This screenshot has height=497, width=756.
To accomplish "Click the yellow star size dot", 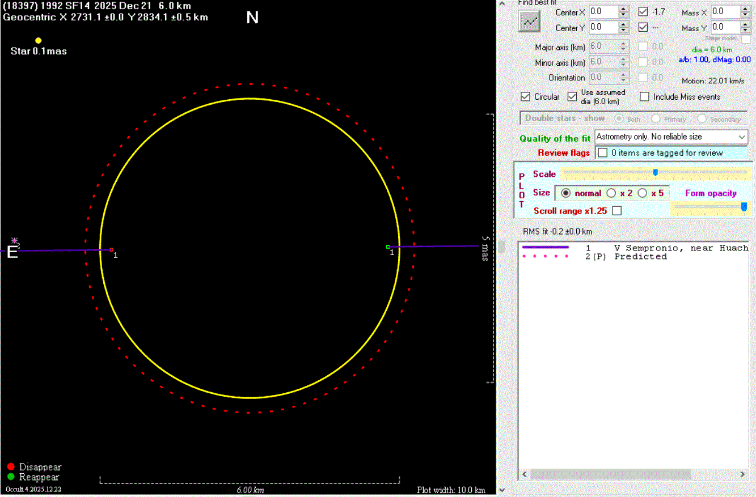I will pyautogui.click(x=39, y=40).
